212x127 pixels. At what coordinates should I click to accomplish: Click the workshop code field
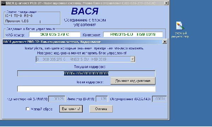[57, 99]
